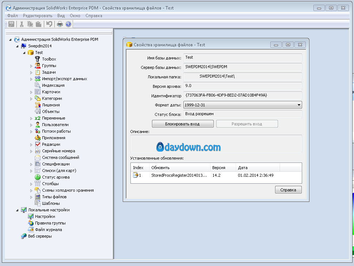Select the Test vault cylinder icon
This screenshot has height=266, width=354.
[30, 52]
